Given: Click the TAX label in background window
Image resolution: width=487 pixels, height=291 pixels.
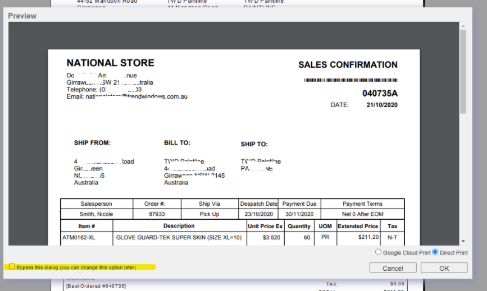Looking at the screenshot, I should click(331, 284).
